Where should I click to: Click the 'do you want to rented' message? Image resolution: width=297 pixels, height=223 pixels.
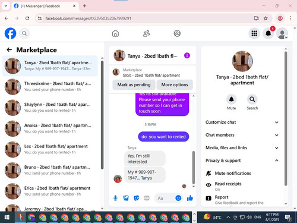pos(163,137)
